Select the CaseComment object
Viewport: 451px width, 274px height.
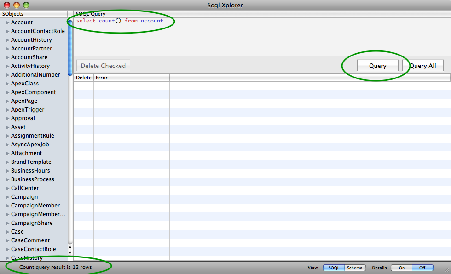click(x=30, y=240)
